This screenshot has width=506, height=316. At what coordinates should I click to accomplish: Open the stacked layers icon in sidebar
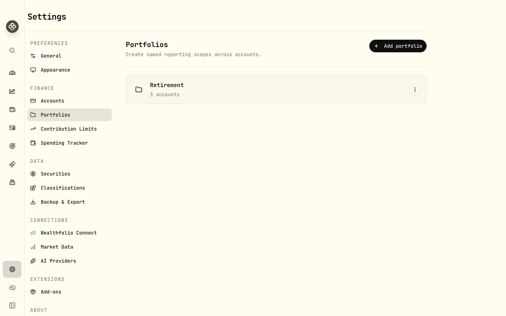12,183
